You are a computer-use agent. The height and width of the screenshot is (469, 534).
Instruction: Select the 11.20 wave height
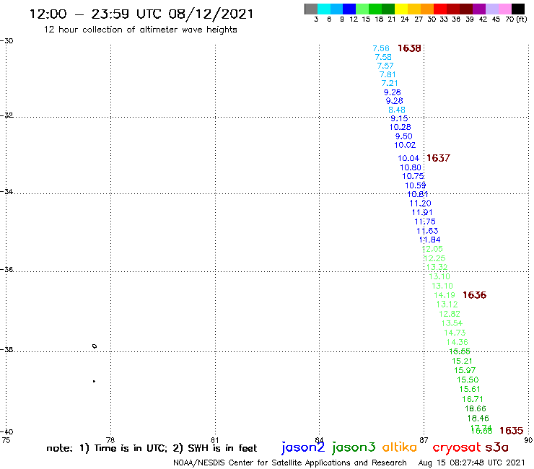(420, 203)
